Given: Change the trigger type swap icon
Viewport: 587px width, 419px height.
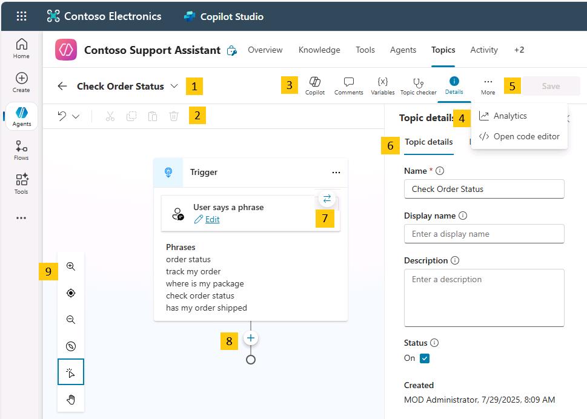Looking at the screenshot, I should tap(327, 199).
